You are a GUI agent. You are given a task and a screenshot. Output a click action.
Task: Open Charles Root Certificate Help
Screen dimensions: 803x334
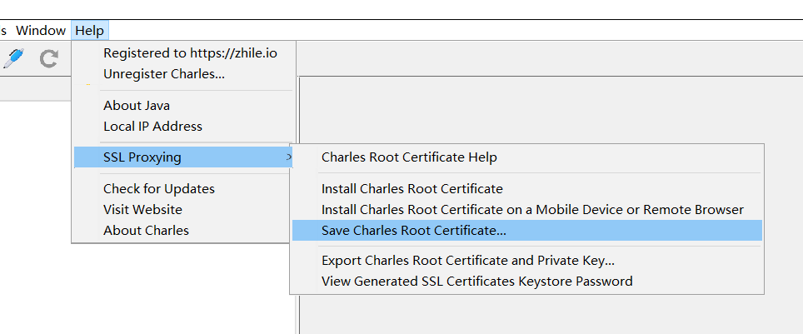(x=527, y=157)
